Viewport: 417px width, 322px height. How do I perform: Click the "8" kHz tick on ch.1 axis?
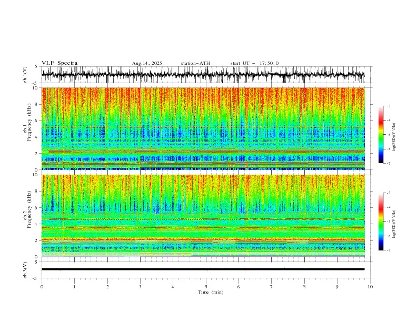point(37,104)
